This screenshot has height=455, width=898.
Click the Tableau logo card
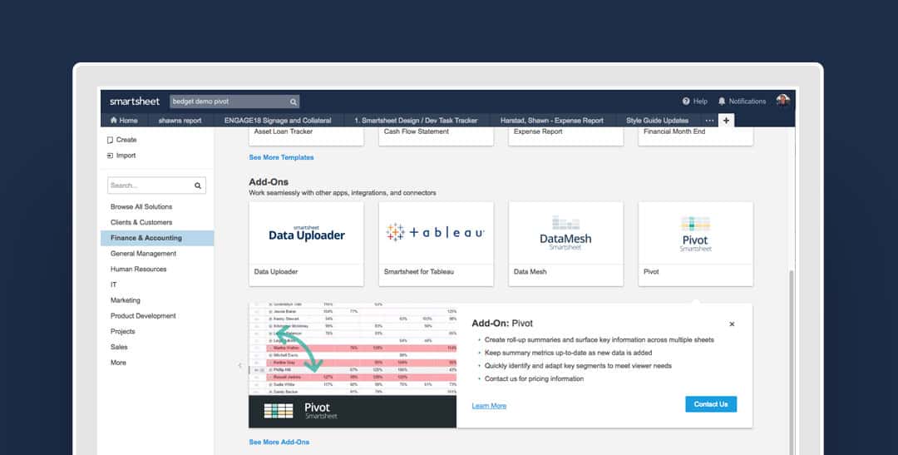click(436, 233)
